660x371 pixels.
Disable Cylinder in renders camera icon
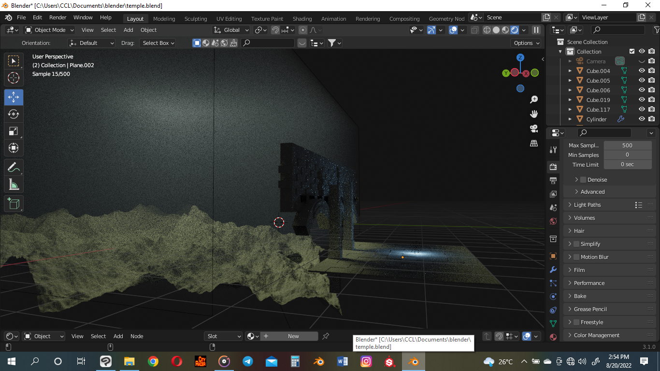[651, 119]
